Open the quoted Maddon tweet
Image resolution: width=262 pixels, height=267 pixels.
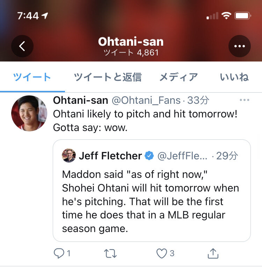pyautogui.click(x=151, y=201)
